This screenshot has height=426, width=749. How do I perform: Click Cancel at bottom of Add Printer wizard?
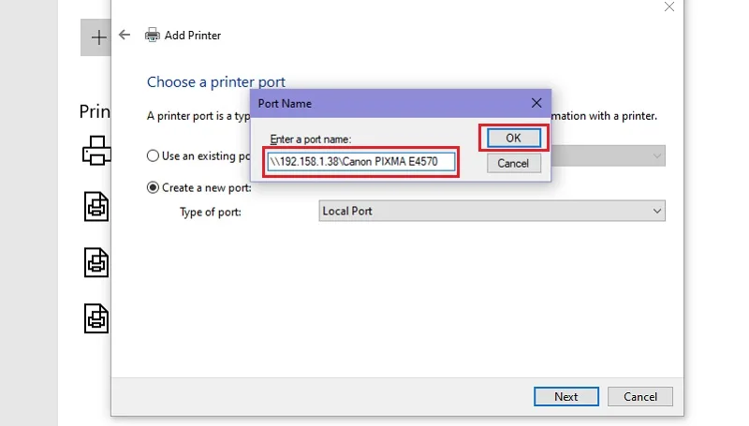640,396
